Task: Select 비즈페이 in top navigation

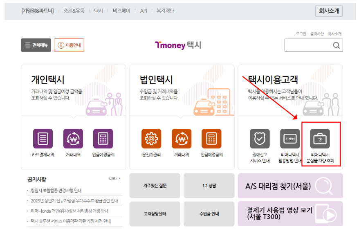Action: click(121, 11)
